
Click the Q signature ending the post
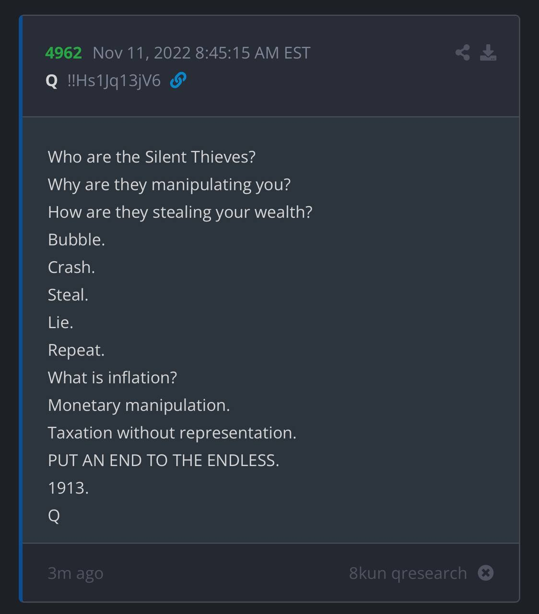pos(54,516)
